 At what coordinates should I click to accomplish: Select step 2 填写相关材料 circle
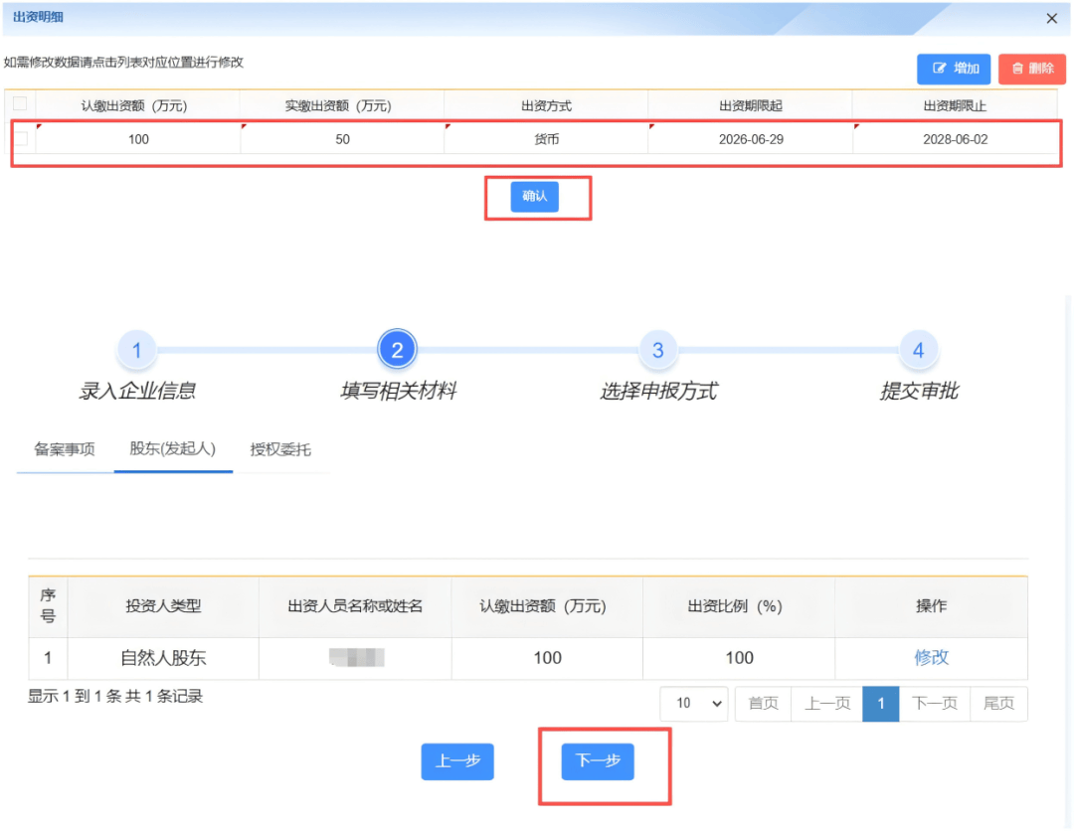click(x=397, y=350)
